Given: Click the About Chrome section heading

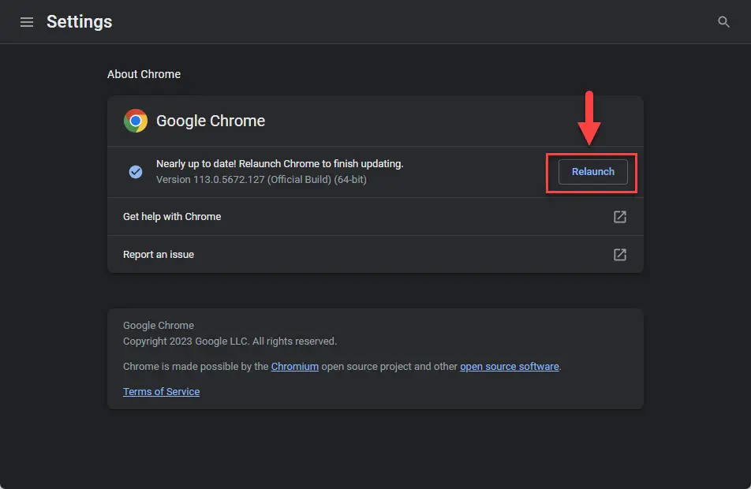Looking at the screenshot, I should tap(144, 74).
